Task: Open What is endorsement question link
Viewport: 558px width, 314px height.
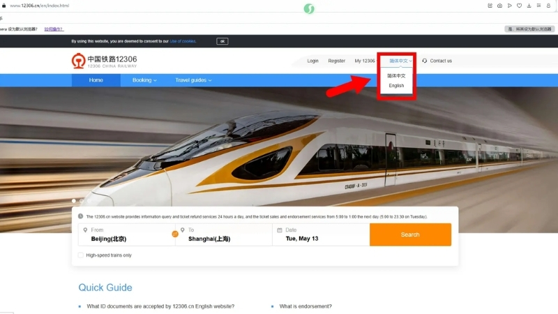Action: [306, 306]
